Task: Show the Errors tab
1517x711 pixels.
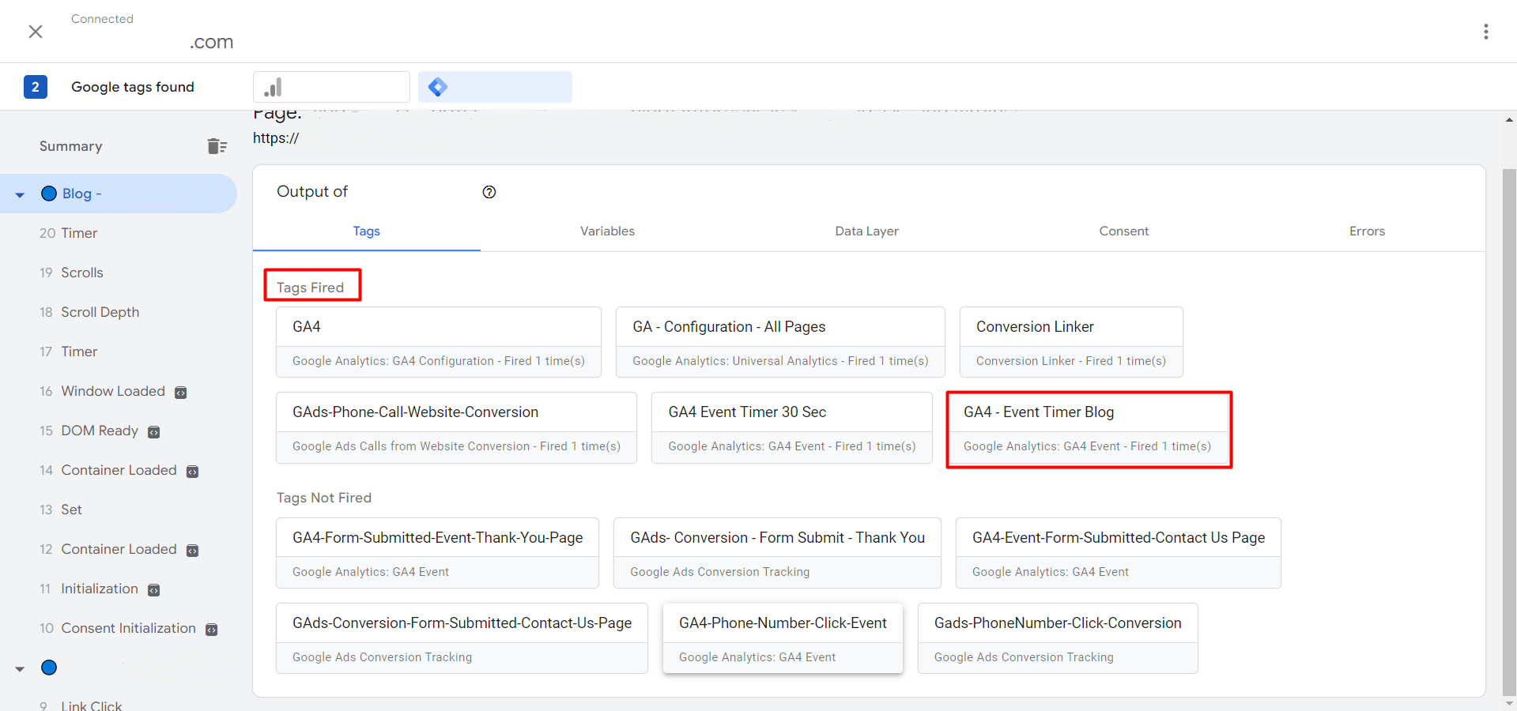Action: point(1367,231)
